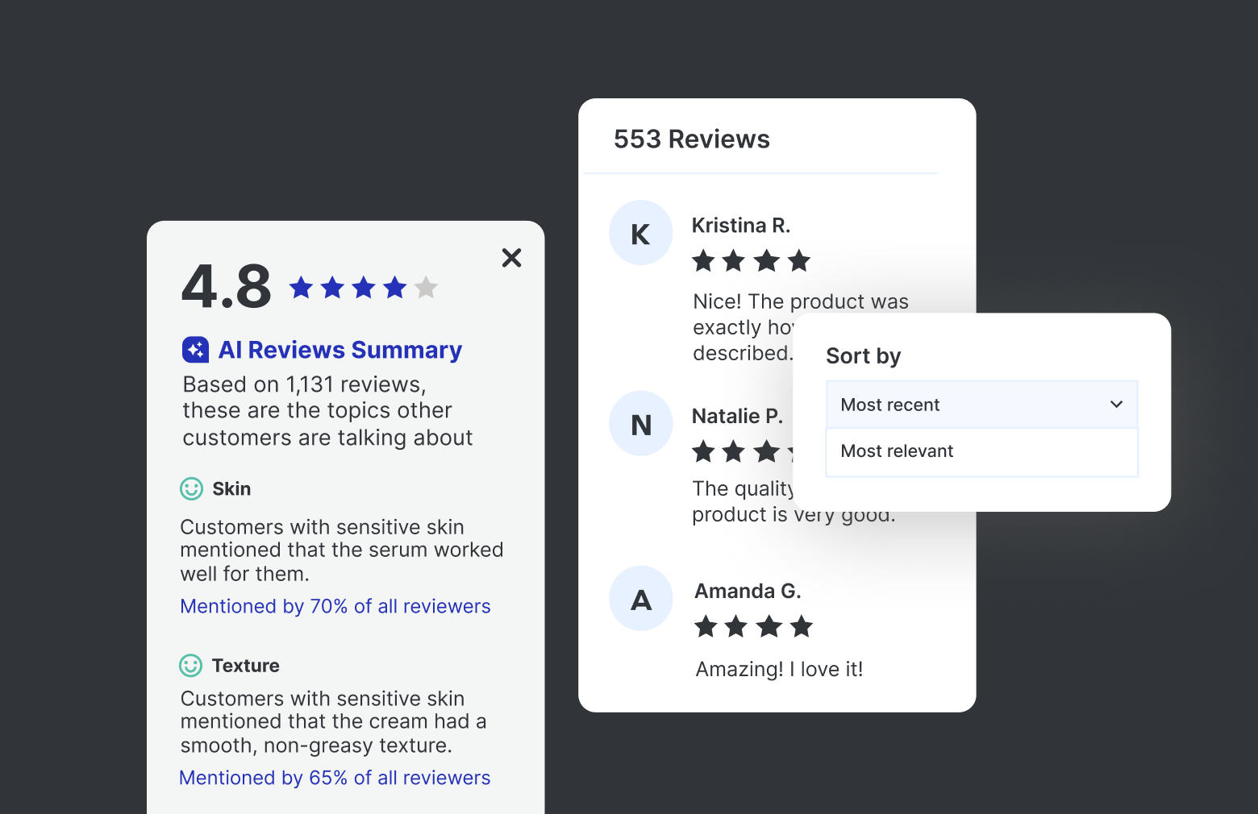Click Kristina R.'s avatar circle
Screen dimensions: 1258x814
click(x=641, y=233)
